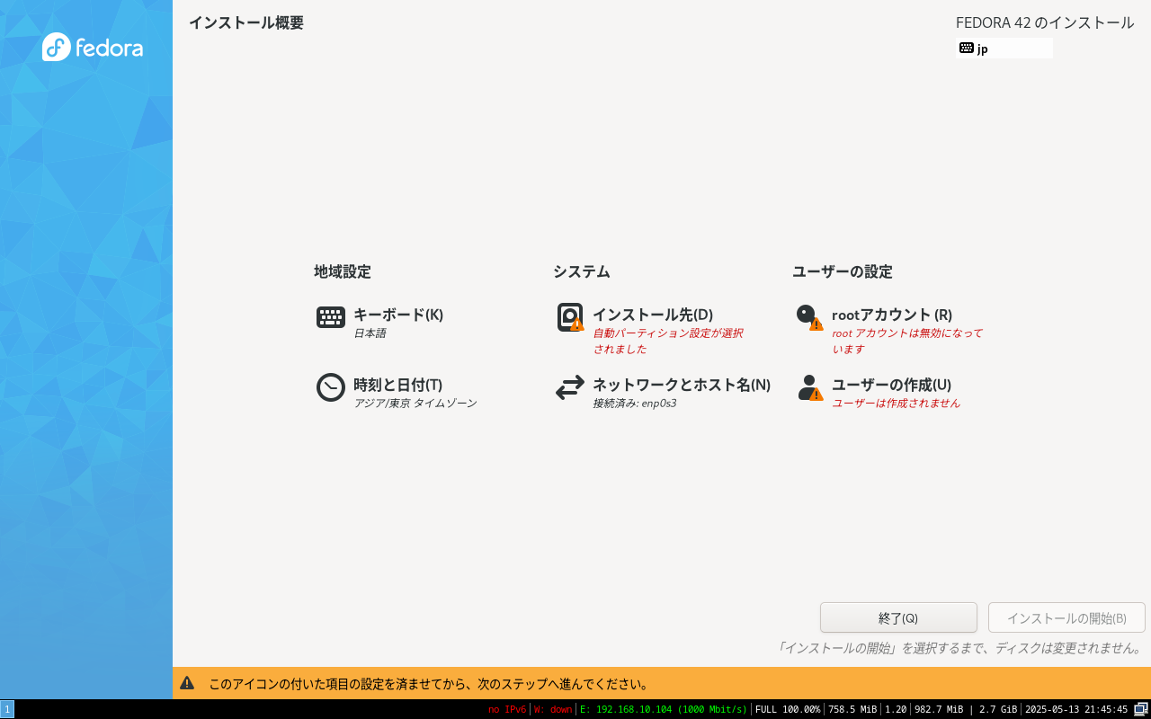
Task: Open rootアカウント (R) settings
Action: [892, 315]
